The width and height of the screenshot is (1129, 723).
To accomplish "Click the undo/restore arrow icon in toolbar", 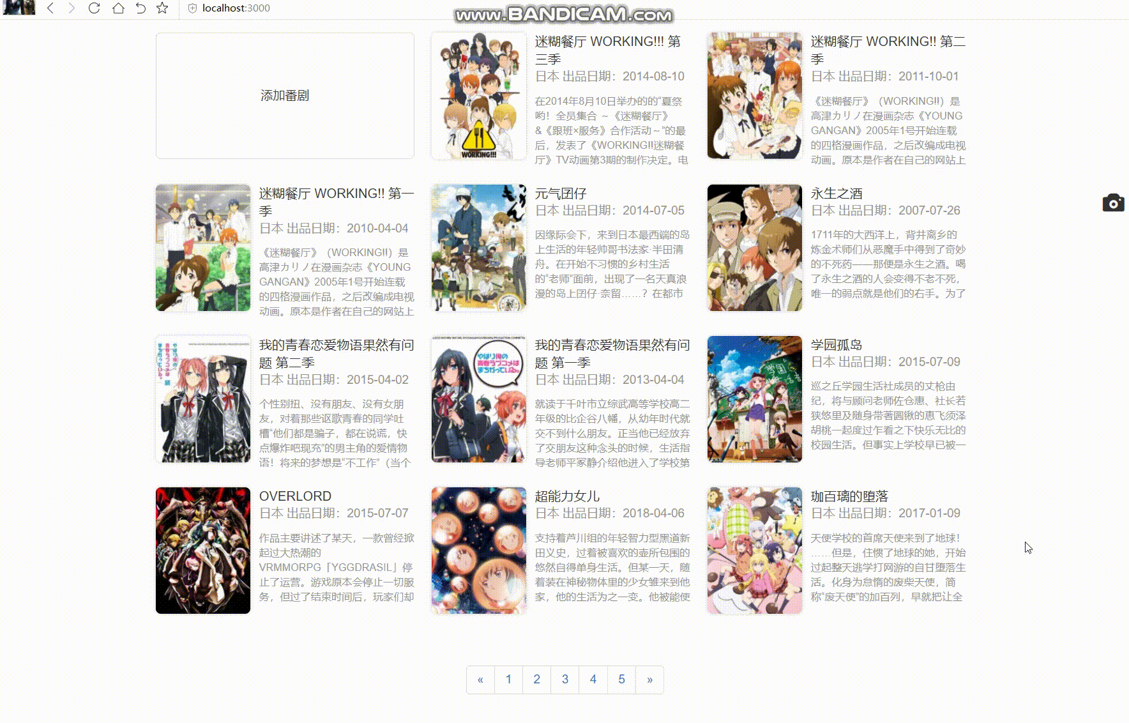I will pos(140,8).
